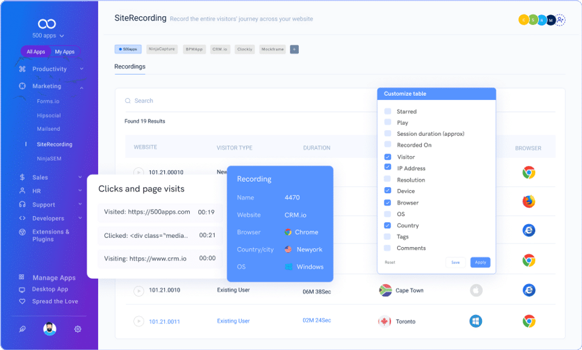Image resolution: width=582 pixels, height=350 pixels.
Task: Click the add user icon in header
Action: pos(560,19)
